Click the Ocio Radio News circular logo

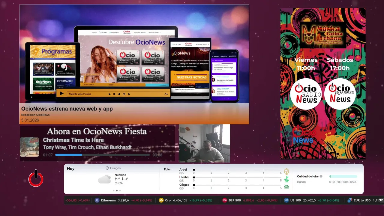pyautogui.click(x=306, y=94)
